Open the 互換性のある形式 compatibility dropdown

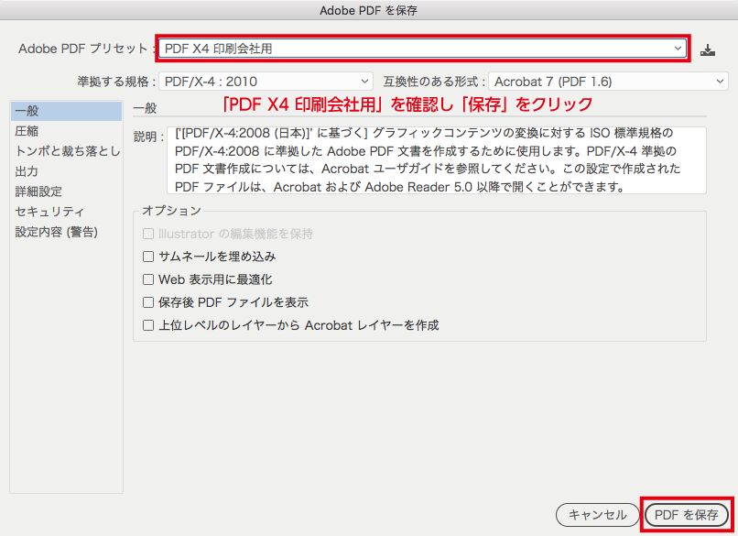click(x=608, y=82)
